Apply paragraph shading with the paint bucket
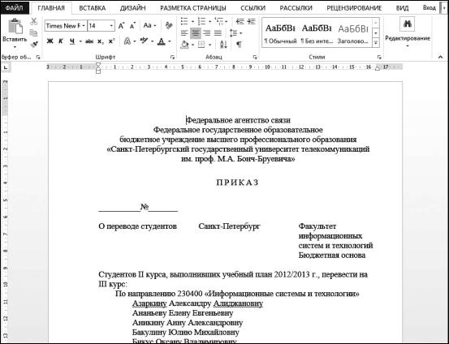 point(184,45)
